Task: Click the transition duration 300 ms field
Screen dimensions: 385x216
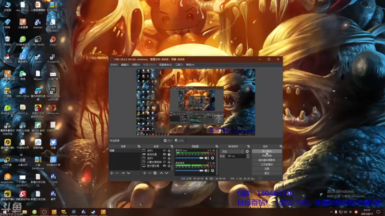Action: point(236,156)
